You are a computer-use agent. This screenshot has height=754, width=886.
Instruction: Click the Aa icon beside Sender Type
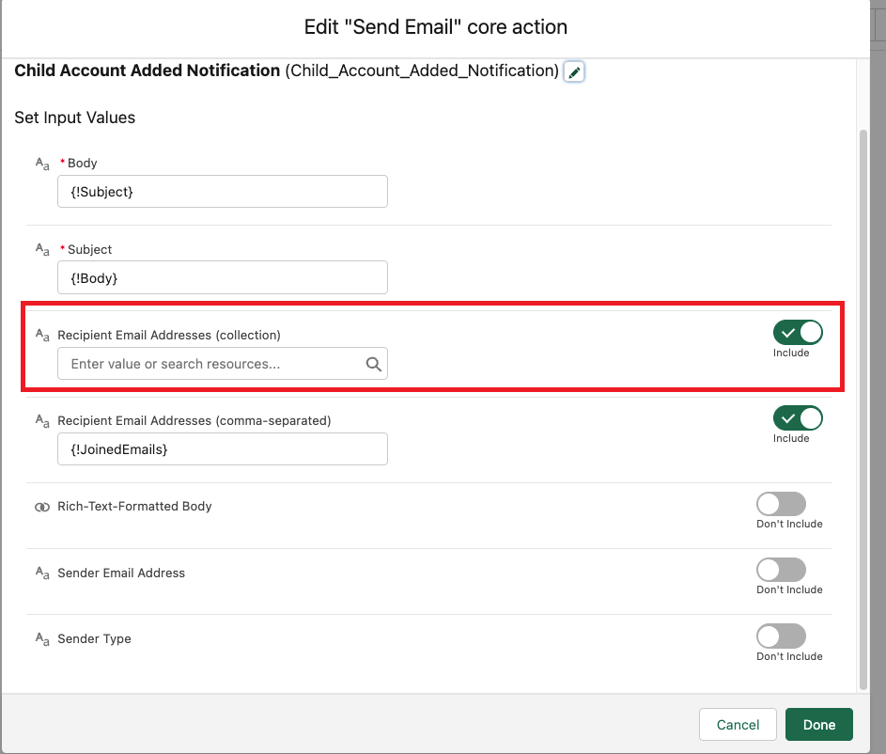click(41, 638)
